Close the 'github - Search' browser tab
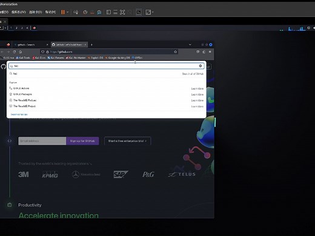Image resolution: width=315 pixels, height=236 pixels. (x=47, y=45)
